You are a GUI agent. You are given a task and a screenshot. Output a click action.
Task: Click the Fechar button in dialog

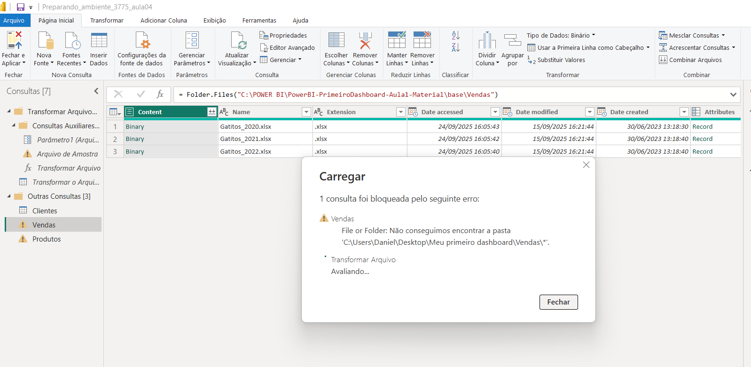558,302
